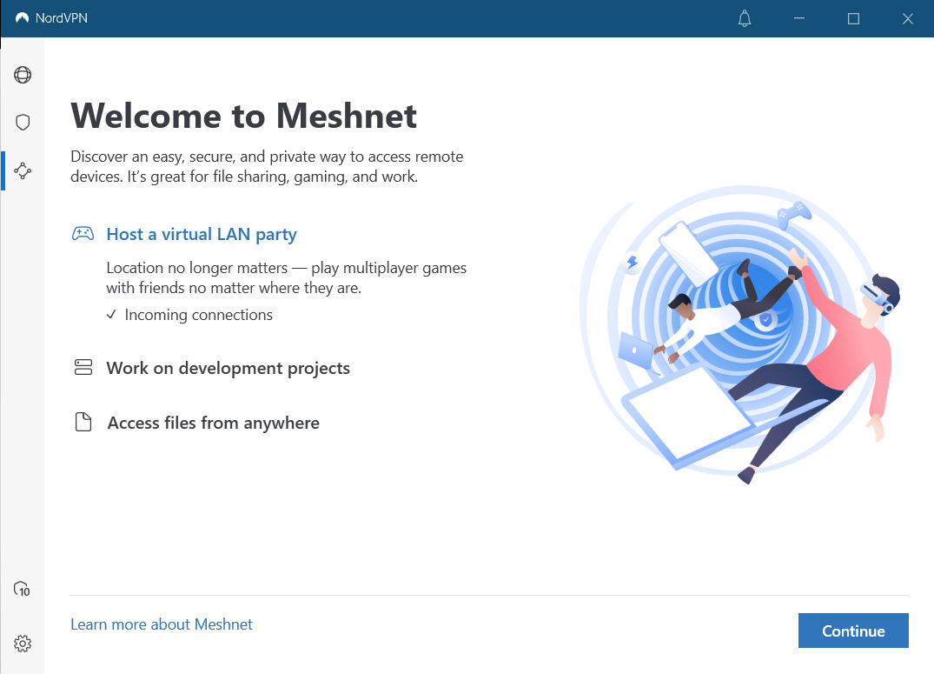Open Threat Protection shield in sidebar
Image resolution: width=934 pixels, height=674 pixels.
[23, 123]
